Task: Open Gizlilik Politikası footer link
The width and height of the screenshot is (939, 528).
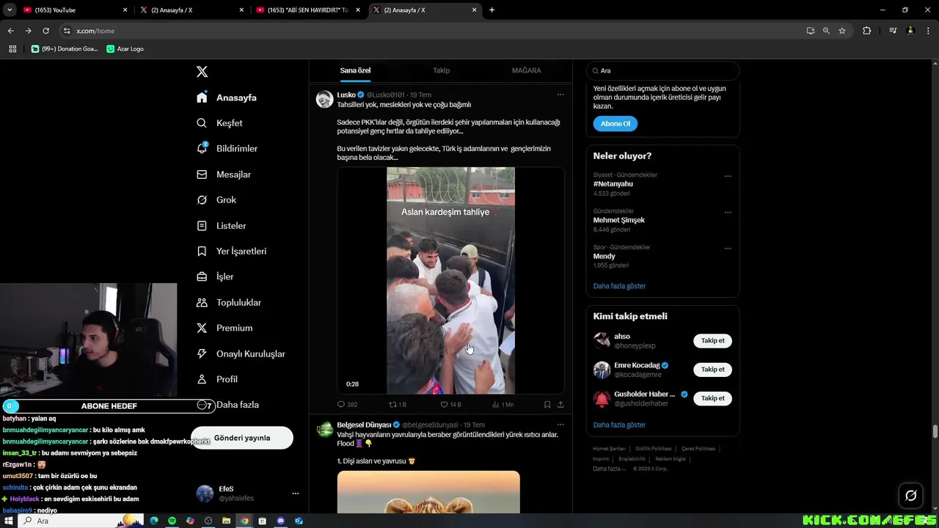Action: [653, 448]
